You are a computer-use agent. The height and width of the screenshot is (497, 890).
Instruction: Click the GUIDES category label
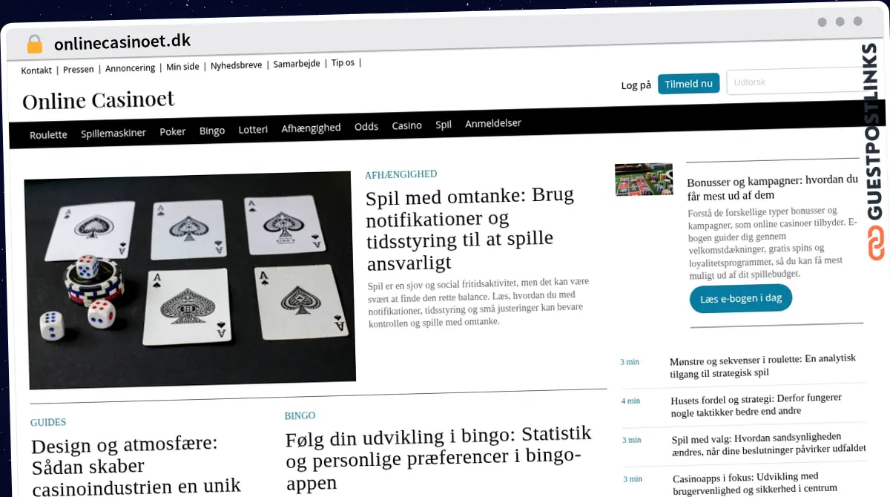tap(48, 422)
